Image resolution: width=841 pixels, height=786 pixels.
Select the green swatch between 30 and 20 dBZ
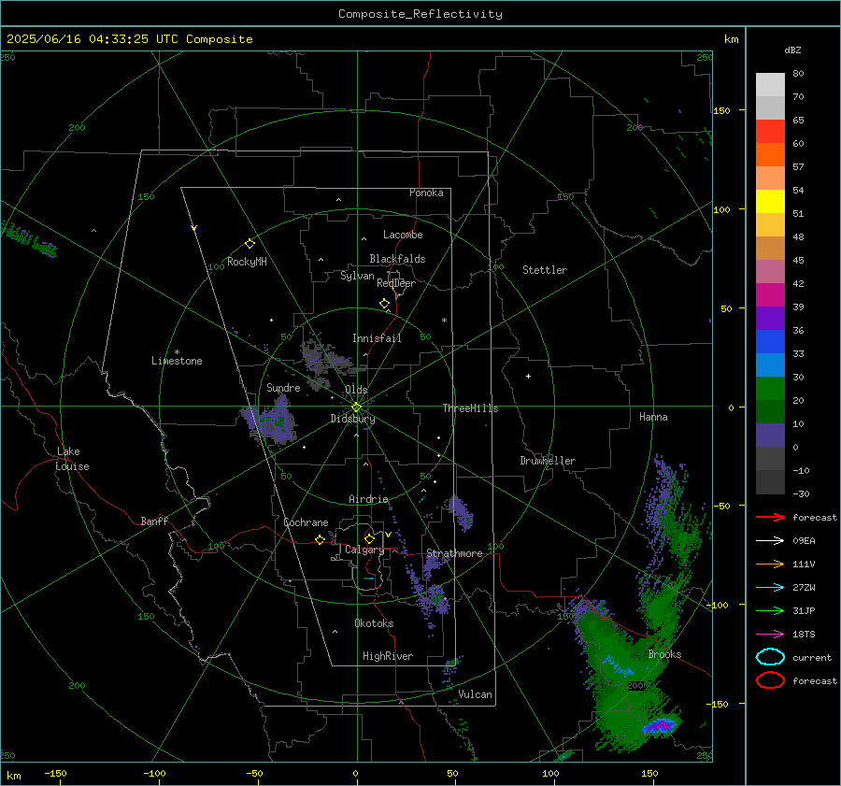(x=770, y=389)
